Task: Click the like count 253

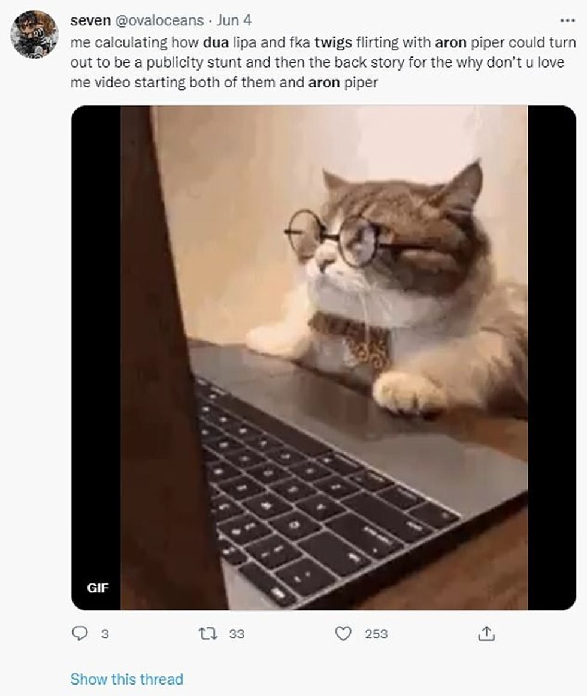Action: coord(377,634)
